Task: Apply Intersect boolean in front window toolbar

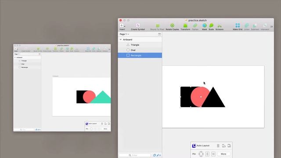Action: (265, 27)
